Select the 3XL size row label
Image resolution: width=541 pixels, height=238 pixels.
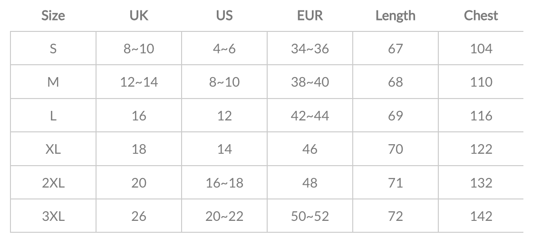point(53,217)
